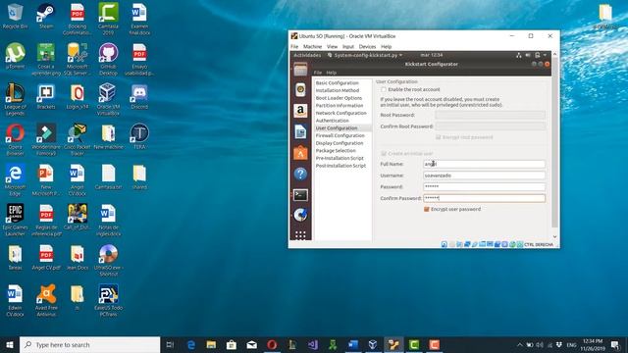Expand the Ubuntu system menu arrow
Image resolution: width=628 pixels, height=353 pixels.
(x=546, y=55)
